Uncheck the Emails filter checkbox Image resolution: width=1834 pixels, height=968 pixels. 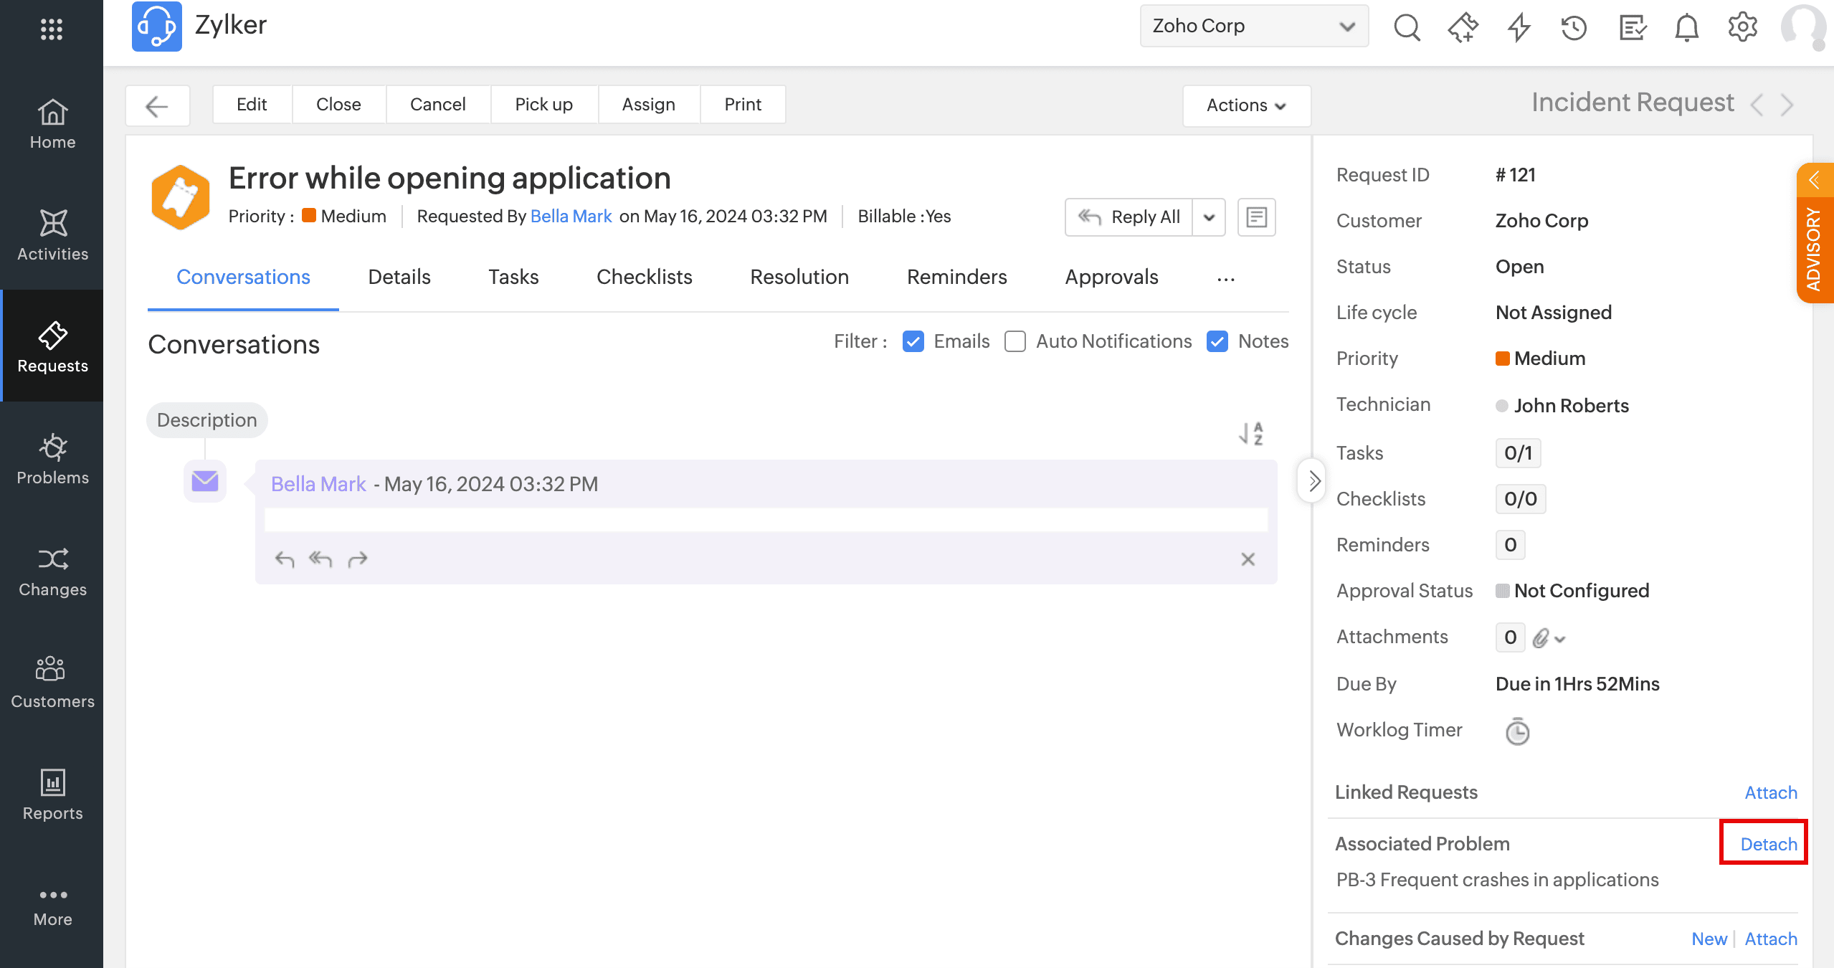(x=913, y=341)
